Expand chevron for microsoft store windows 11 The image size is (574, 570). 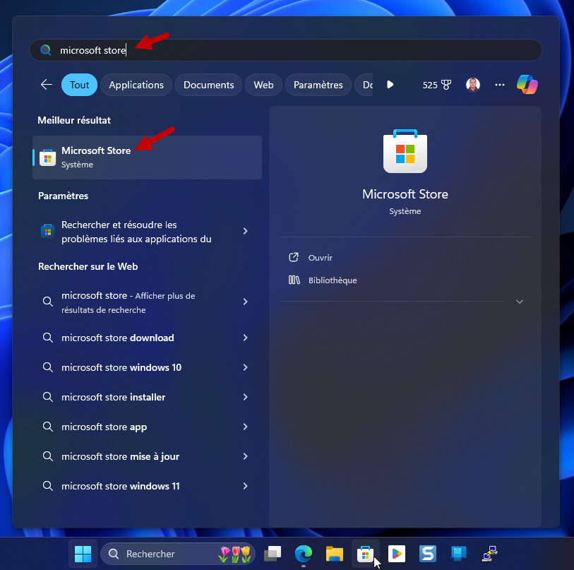click(245, 486)
